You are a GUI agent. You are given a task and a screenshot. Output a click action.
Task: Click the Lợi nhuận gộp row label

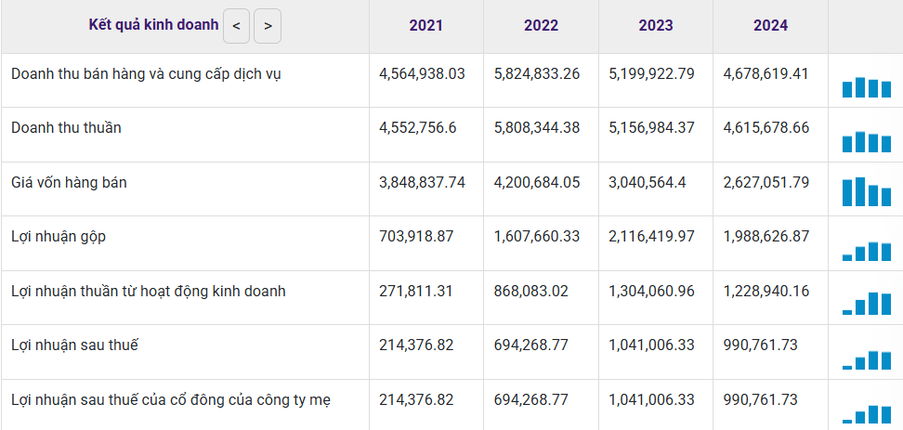click(59, 237)
